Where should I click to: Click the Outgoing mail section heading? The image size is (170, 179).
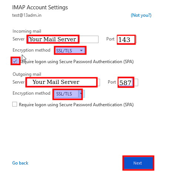pos(27,74)
